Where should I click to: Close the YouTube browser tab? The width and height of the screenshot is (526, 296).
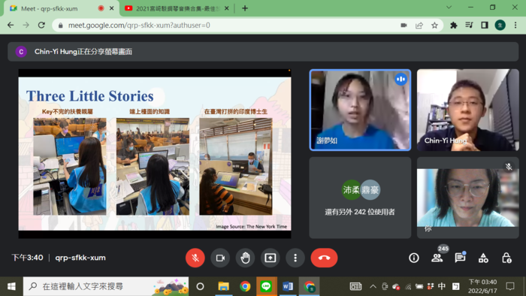point(226,8)
